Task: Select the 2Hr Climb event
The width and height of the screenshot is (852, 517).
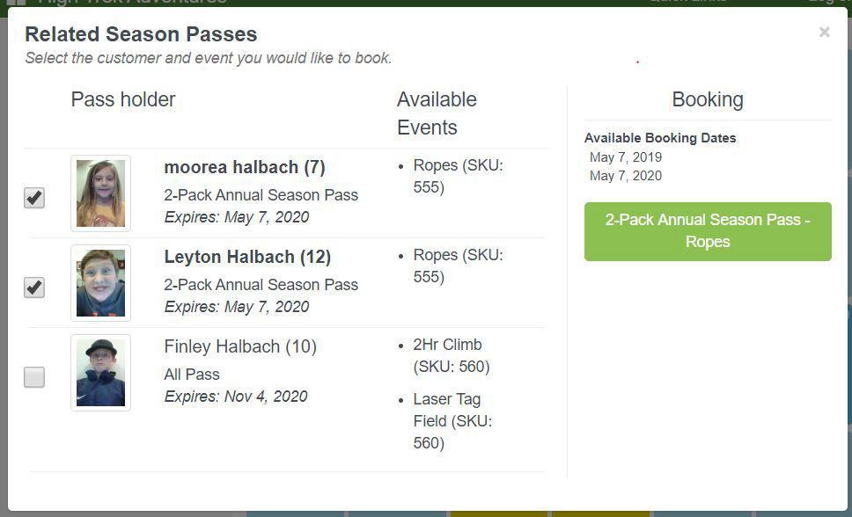Action: 451,355
